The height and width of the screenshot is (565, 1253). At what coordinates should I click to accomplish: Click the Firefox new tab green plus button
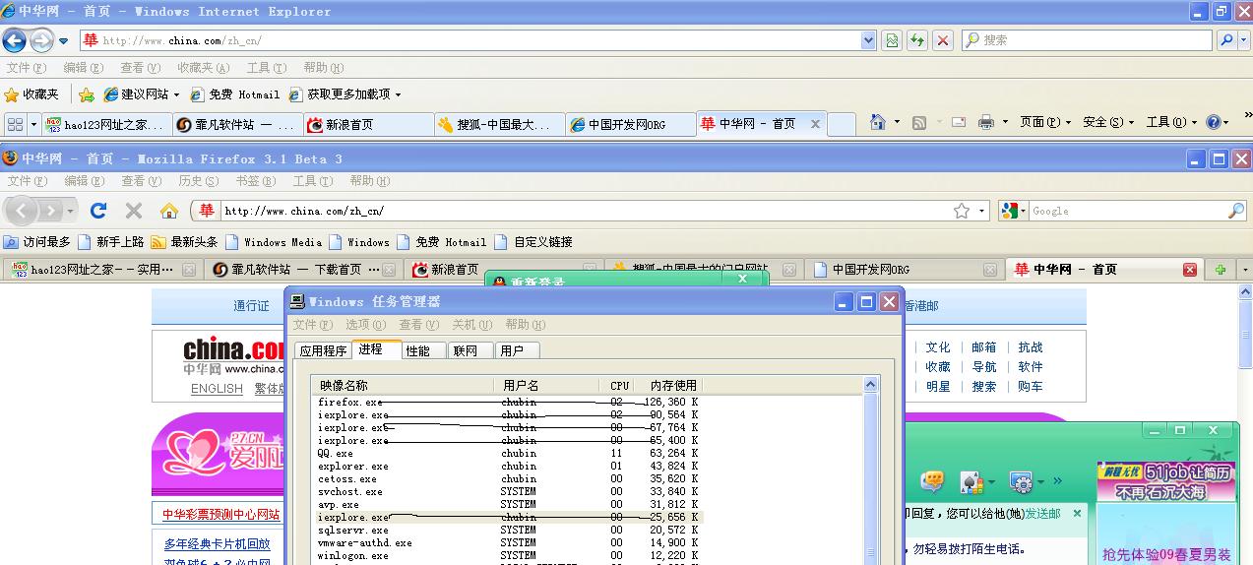(x=1221, y=270)
